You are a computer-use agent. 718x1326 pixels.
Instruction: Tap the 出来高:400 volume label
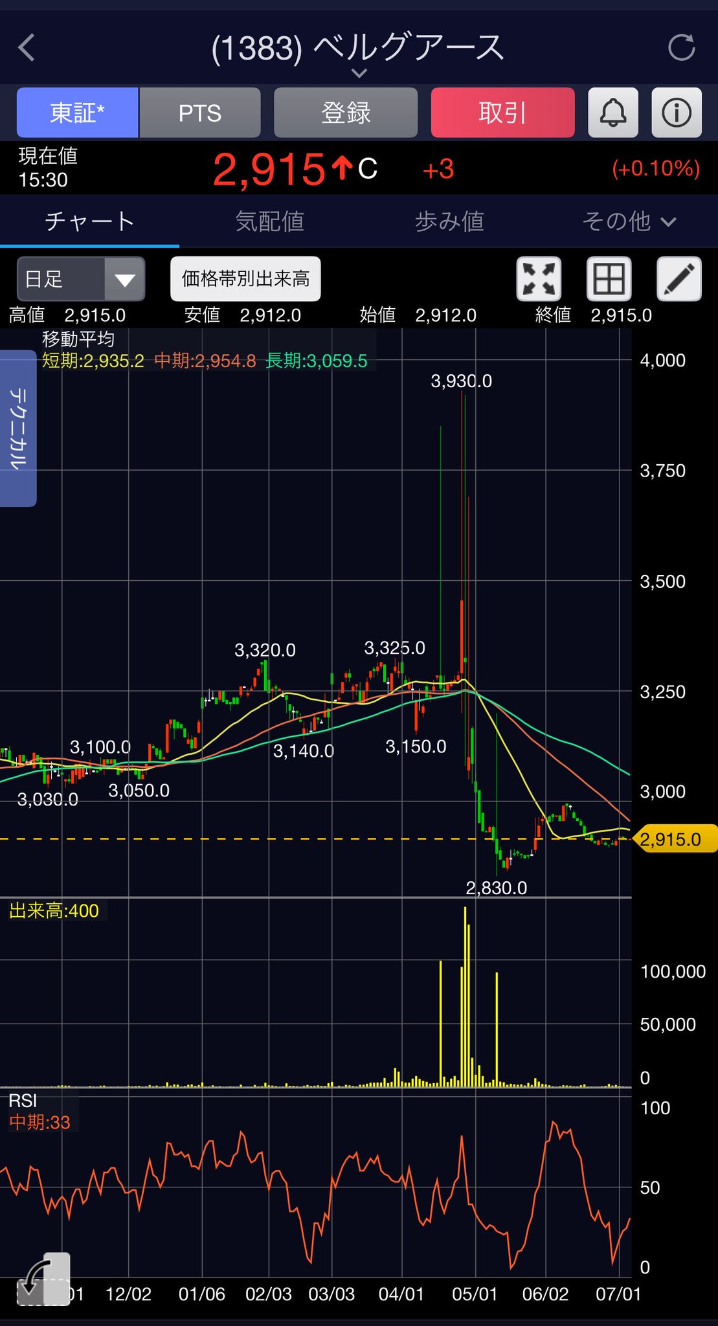54,911
